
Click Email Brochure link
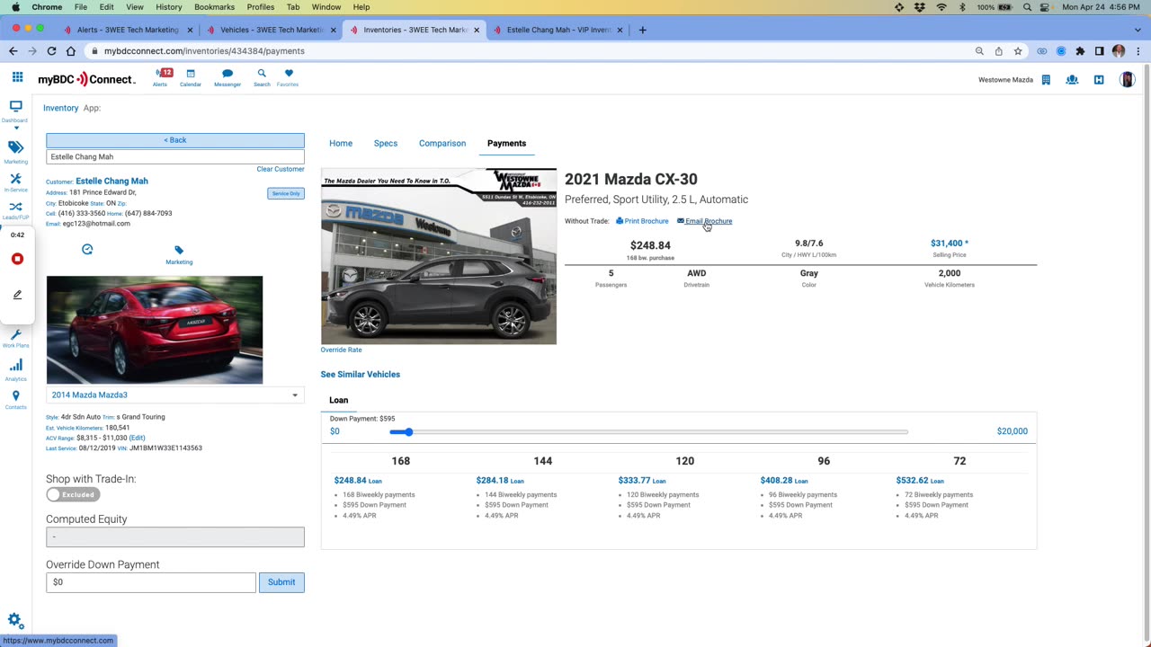(x=704, y=221)
